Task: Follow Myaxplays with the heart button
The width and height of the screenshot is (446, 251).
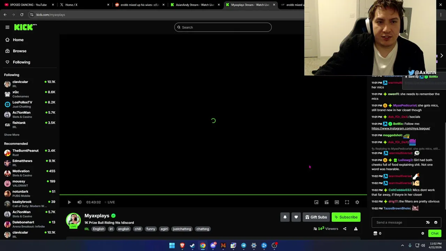Action: point(296,217)
